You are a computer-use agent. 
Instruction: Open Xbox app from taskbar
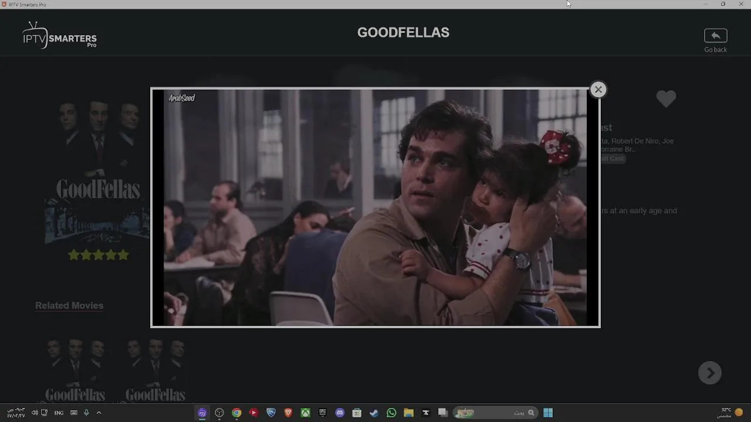point(305,413)
